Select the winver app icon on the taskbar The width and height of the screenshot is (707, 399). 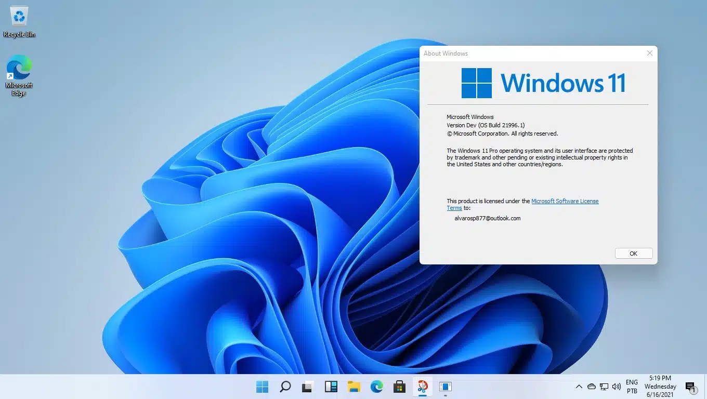[446, 387]
